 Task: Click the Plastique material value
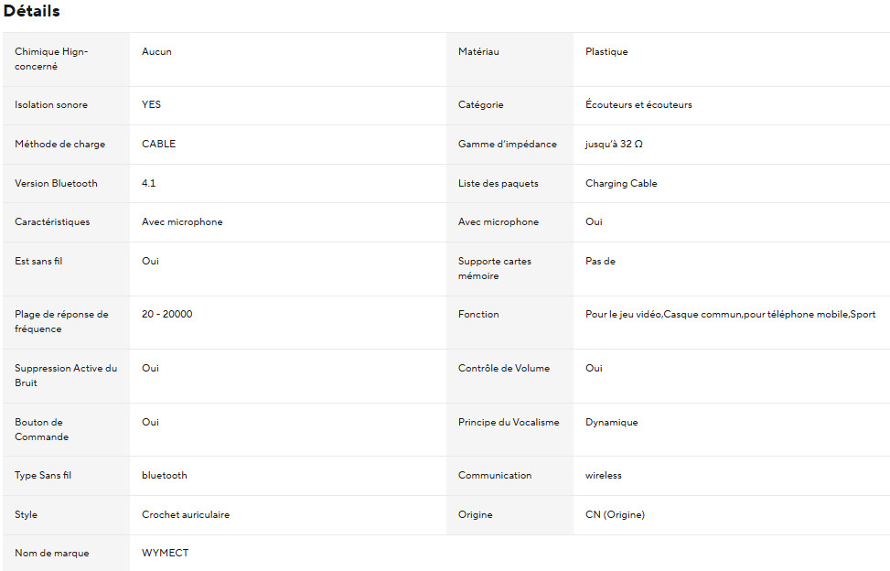[x=606, y=52]
